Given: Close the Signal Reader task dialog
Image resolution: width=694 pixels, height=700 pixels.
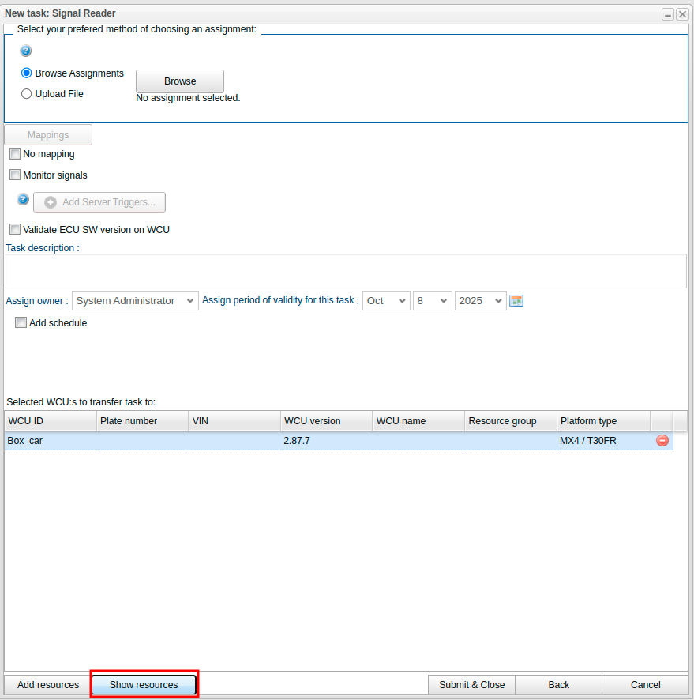Looking at the screenshot, I should (682, 14).
